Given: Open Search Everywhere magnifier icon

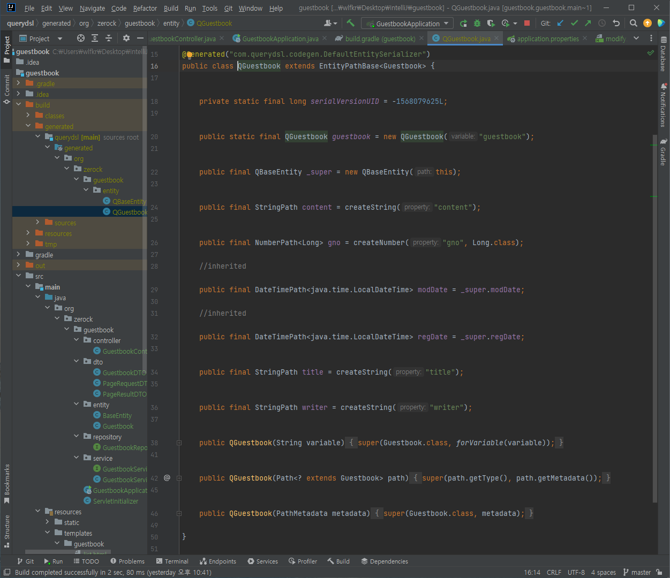Looking at the screenshot, I should (x=634, y=23).
